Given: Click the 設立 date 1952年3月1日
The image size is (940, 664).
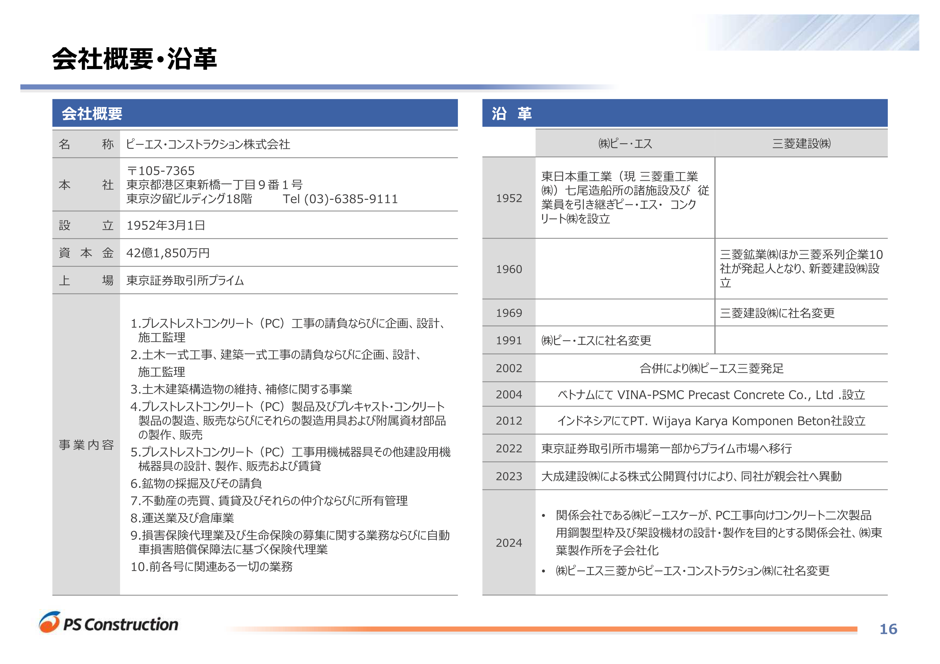Looking at the screenshot, I should (166, 226).
